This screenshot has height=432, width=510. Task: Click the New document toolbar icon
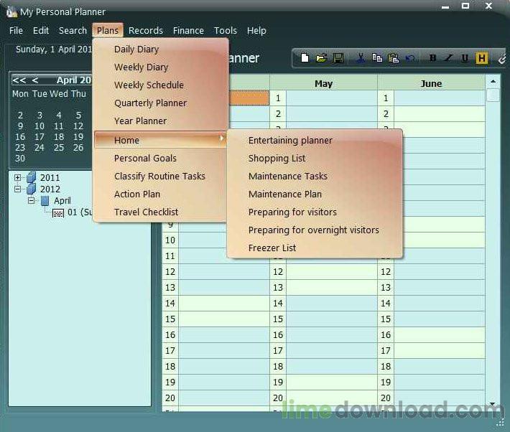coord(305,58)
